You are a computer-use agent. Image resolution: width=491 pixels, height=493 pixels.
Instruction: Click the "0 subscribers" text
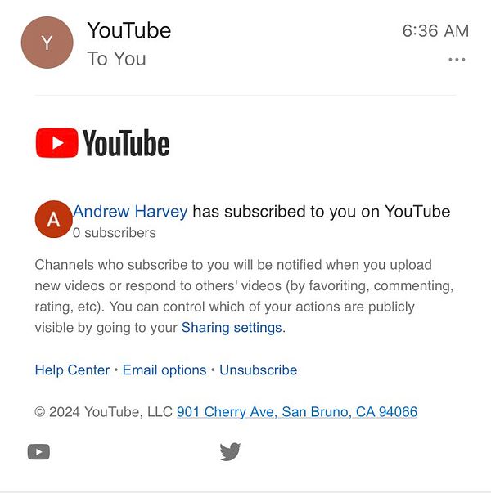(x=115, y=233)
